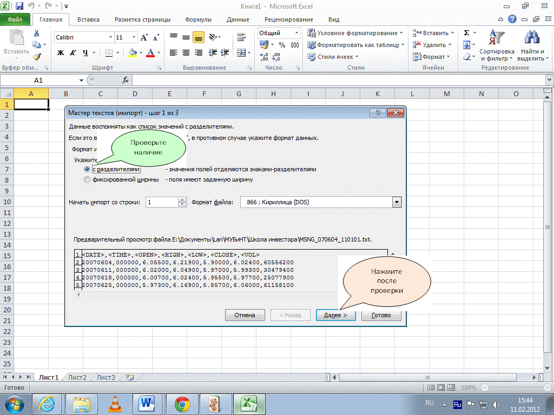
Task: Select the 'фиксированной ширины' radio button
Action: (x=87, y=179)
